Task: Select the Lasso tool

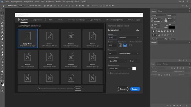Action: click(x=2, y=20)
